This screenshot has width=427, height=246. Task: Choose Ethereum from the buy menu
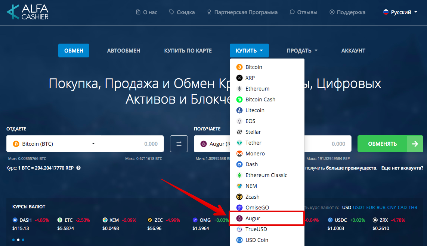click(267, 89)
